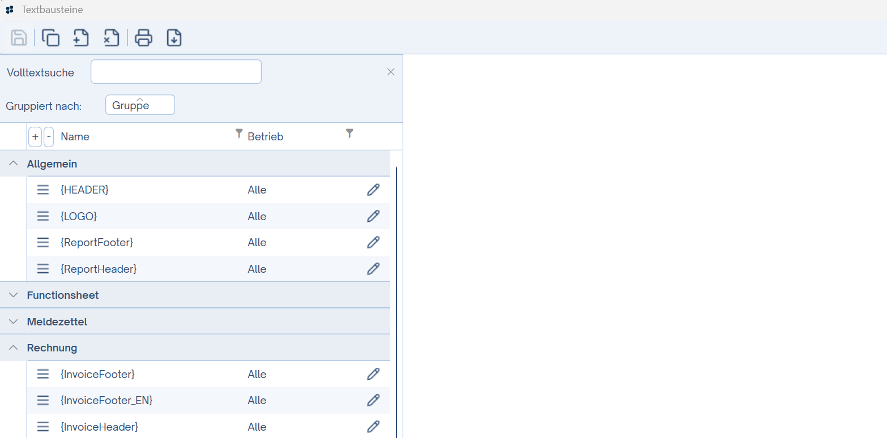Collapse all groups with minus button
Image resolution: width=887 pixels, height=438 pixels.
[49, 137]
